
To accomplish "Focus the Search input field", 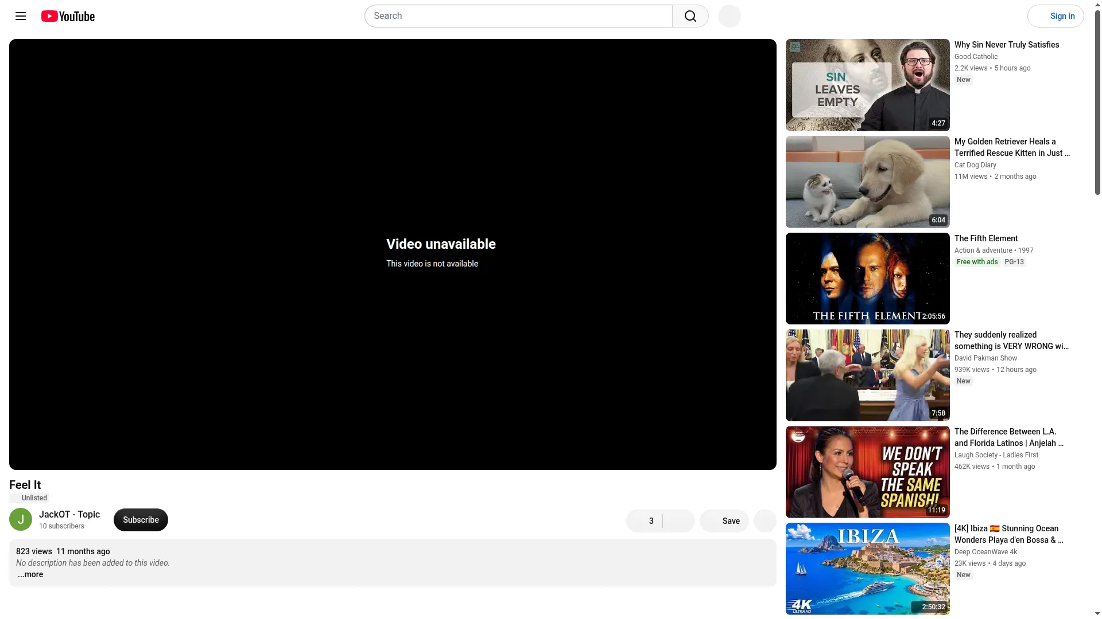I will 518,16.
